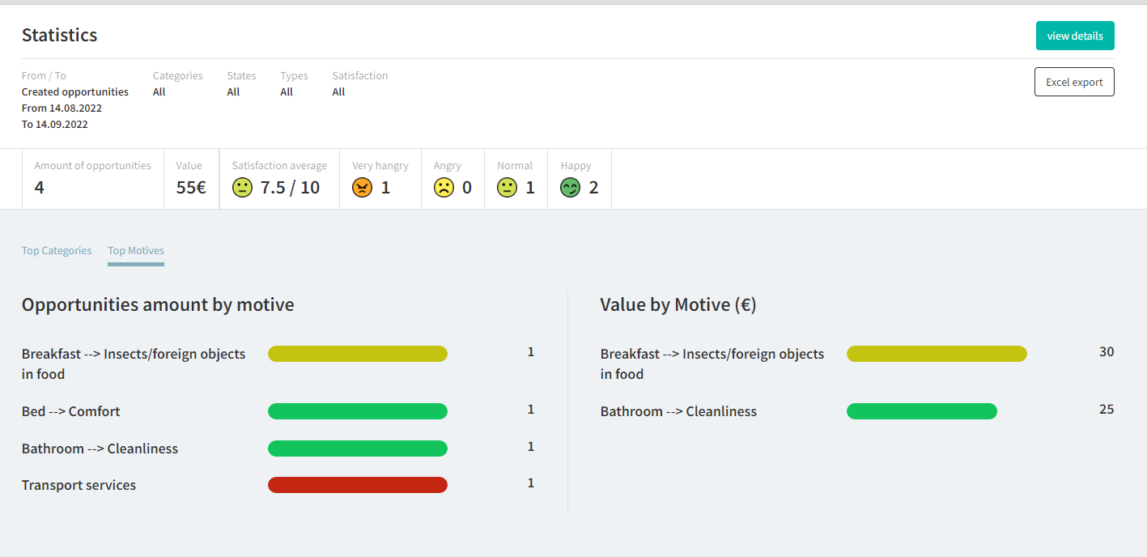Open the Types filter set to All
The width and height of the screenshot is (1147, 557).
click(x=287, y=91)
